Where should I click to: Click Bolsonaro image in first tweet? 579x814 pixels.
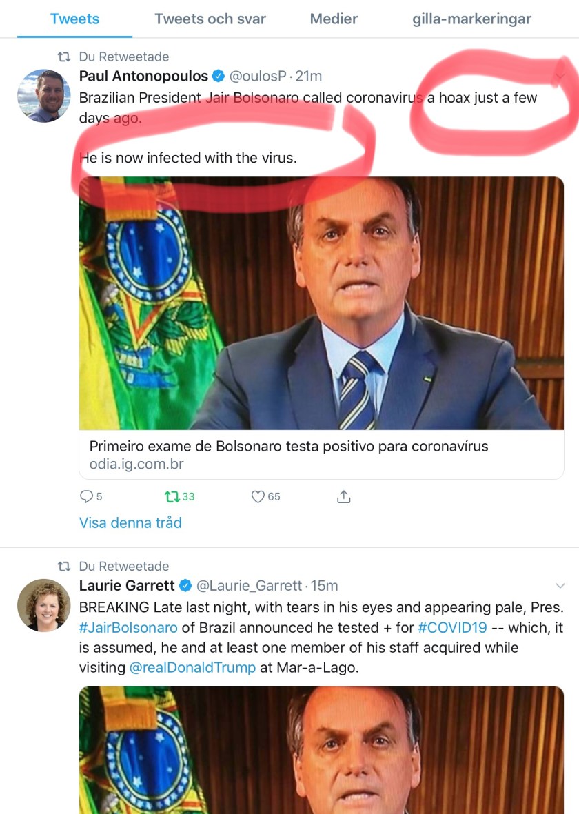point(321,303)
